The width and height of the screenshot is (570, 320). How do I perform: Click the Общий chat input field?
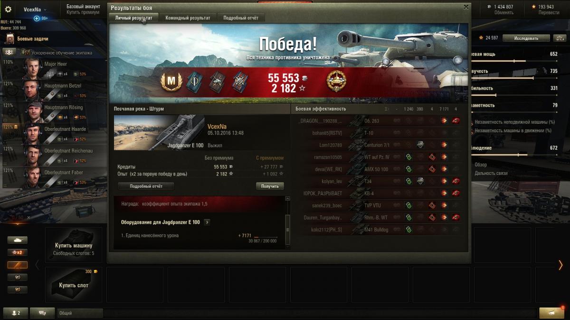coord(80,313)
